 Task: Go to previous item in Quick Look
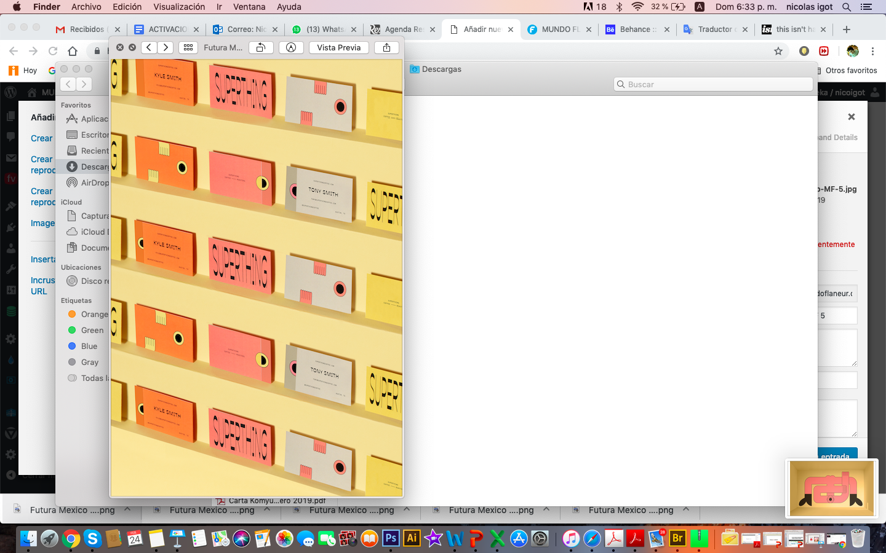149,47
